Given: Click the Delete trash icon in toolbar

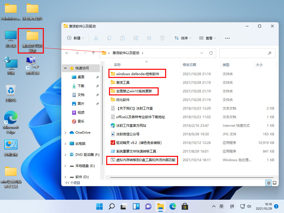Looking at the screenshot, I should click(163, 38).
